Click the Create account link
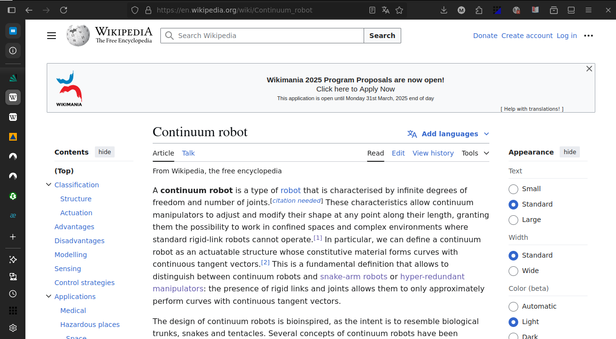Image resolution: width=616 pixels, height=339 pixels. [527, 36]
